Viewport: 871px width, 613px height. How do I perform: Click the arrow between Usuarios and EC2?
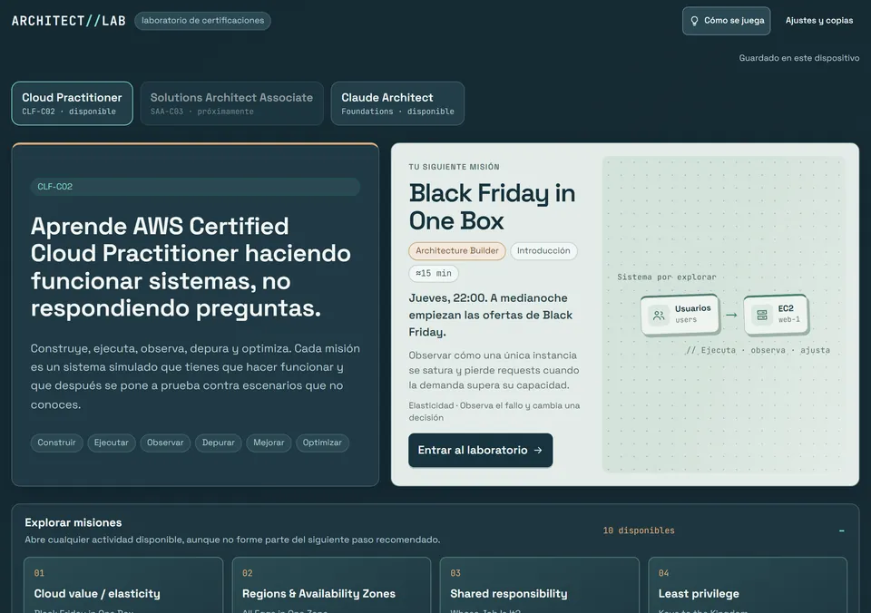[731, 315]
